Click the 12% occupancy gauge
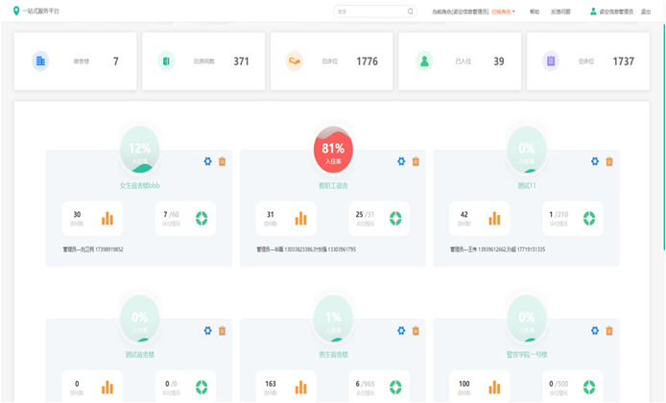This screenshot has height=403, width=666. pyautogui.click(x=140, y=150)
